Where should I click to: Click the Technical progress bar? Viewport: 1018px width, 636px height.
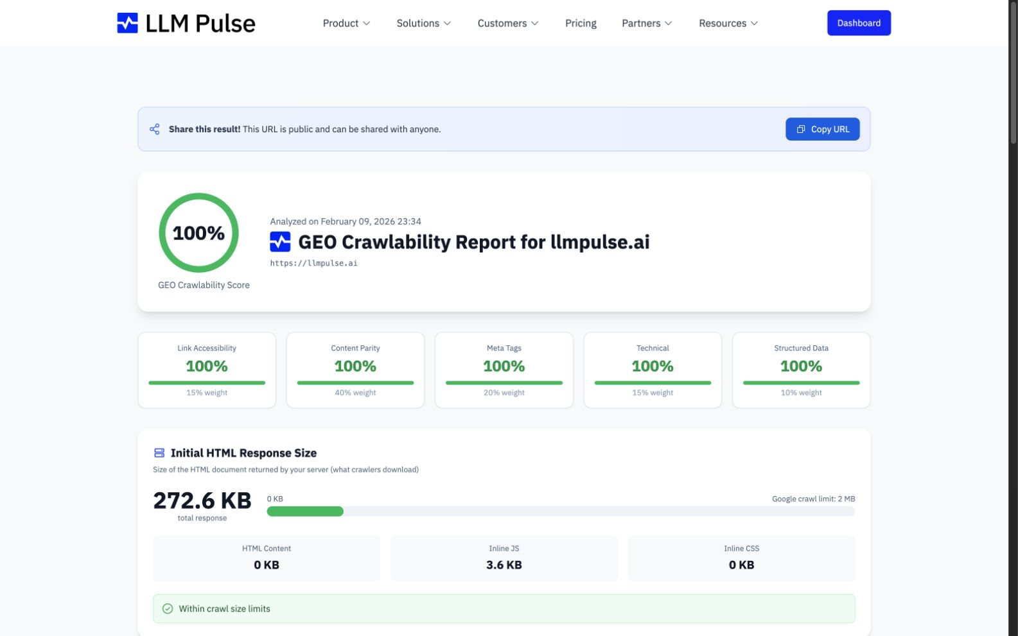tap(653, 383)
